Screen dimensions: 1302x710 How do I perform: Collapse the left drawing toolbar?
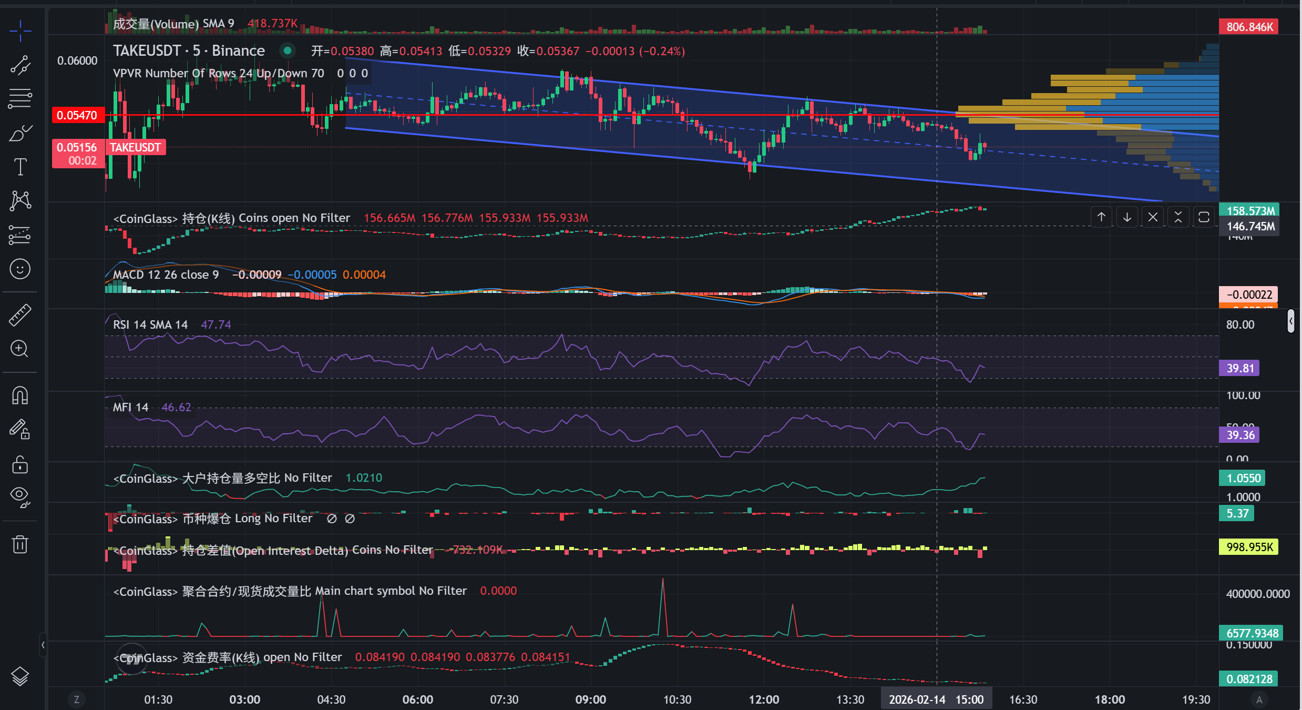pyautogui.click(x=43, y=645)
